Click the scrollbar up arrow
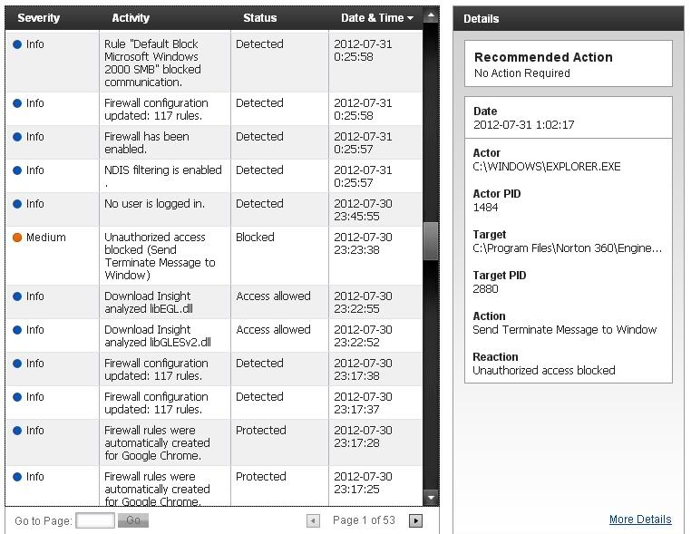 click(x=431, y=16)
